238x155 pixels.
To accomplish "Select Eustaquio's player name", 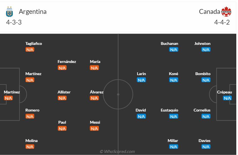I will (169, 110).
